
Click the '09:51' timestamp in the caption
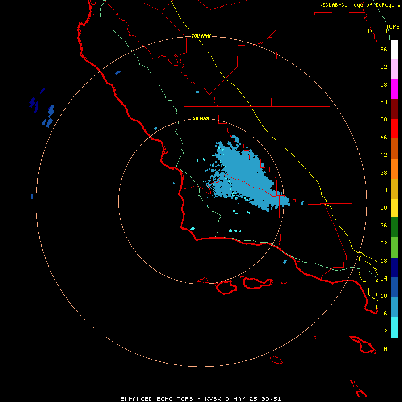pyautogui.click(x=271, y=399)
